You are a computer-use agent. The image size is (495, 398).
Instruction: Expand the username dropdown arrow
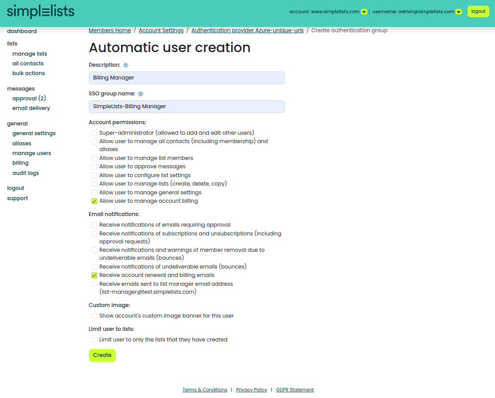(x=459, y=11)
